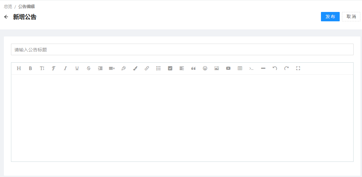Viewport: 362px width, 177px height.
Task: Toggle fullscreen editor mode
Action: point(298,68)
